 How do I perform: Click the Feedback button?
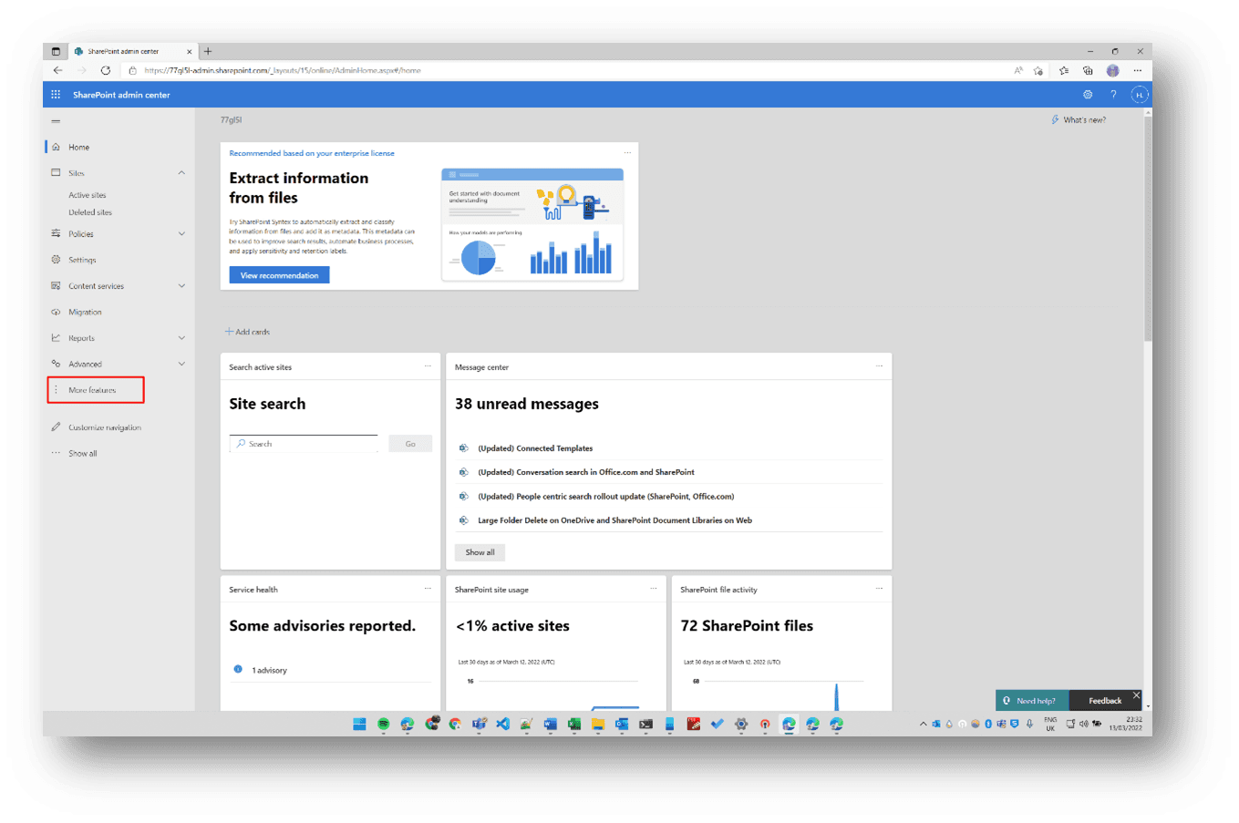(1105, 701)
